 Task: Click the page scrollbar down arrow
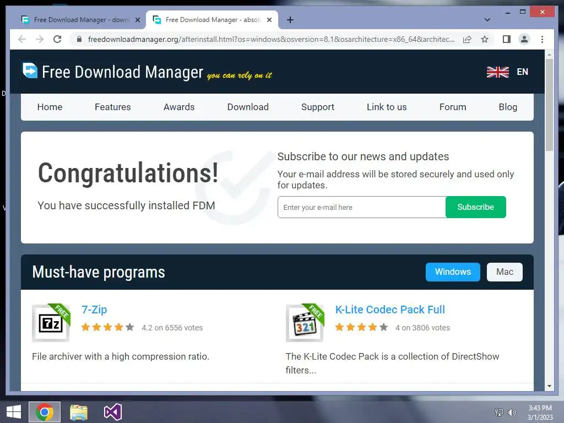click(549, 386)
